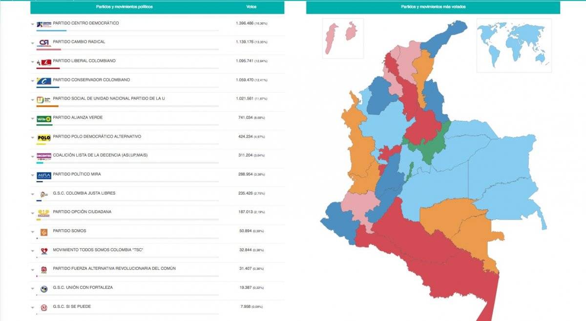Click the Partido Liberal Colombiano logo
Viewport: 586px width, 321px height.
pyautogui.click(x=44, y=61)
